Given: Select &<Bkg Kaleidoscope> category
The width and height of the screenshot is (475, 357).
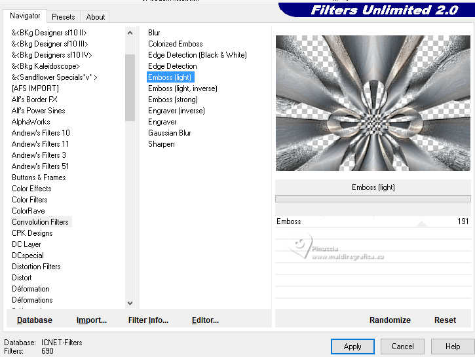Looking at the screenshot, I should coord(45,66).
